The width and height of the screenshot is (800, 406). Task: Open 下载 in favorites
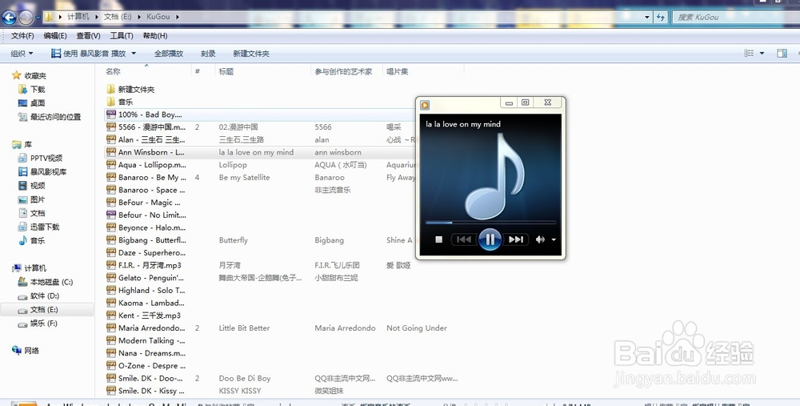[x=38, y=90]
